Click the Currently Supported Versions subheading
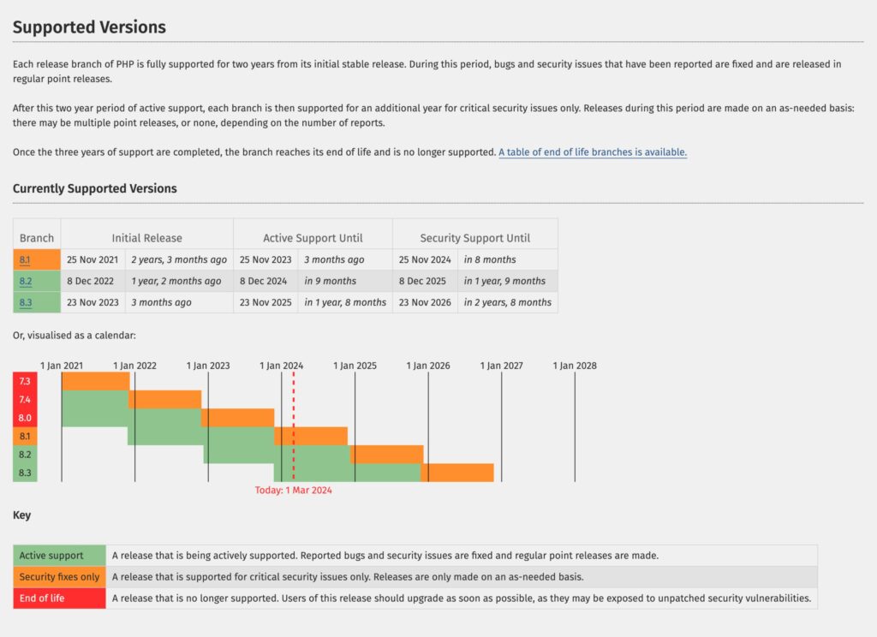 point(95,188)
